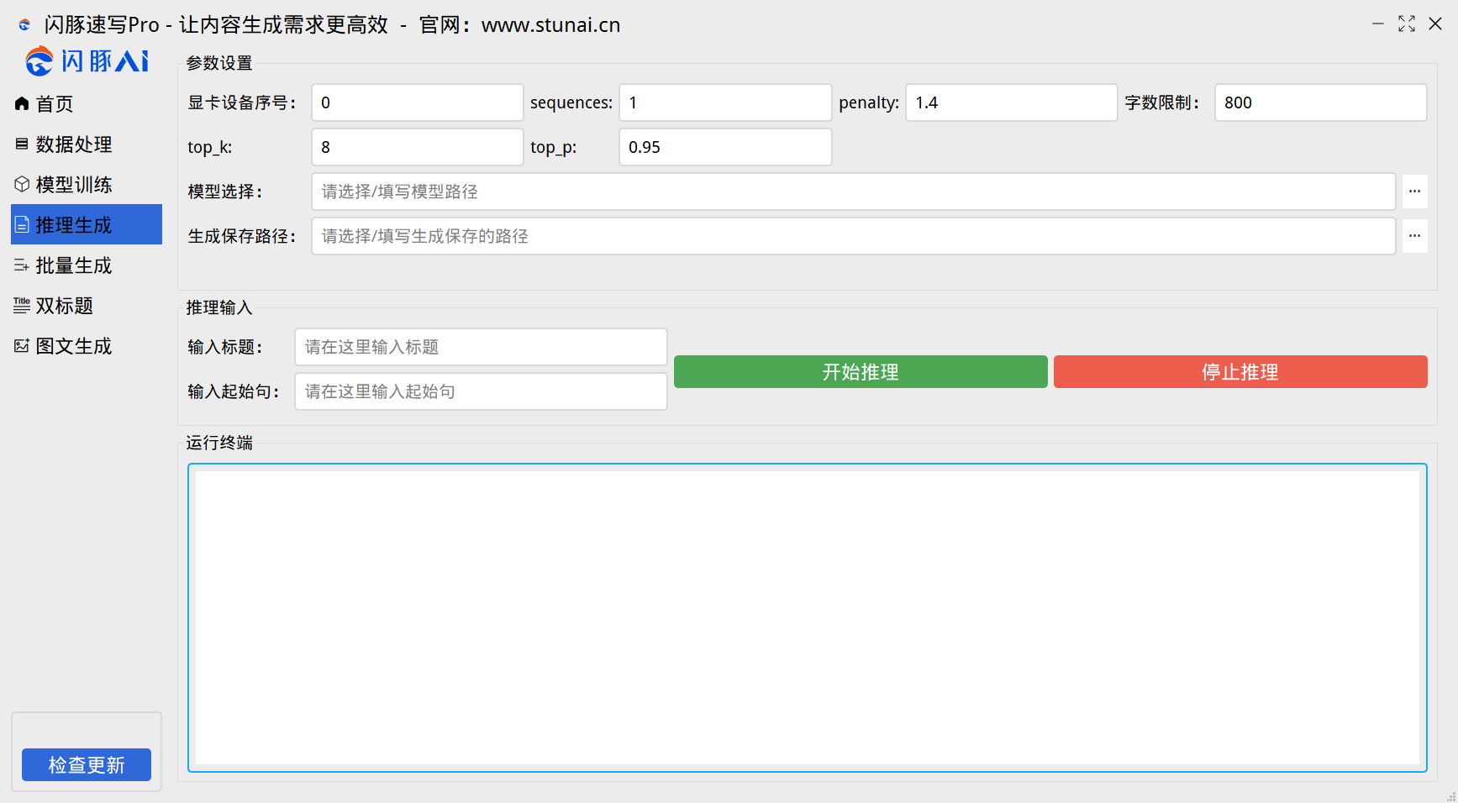Open the 图文生成 page
Screen dimensions: 1458x803
point(87,345)
